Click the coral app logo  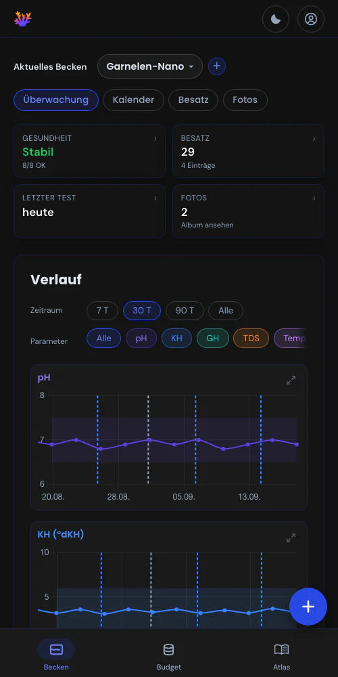(x=23, y=19)
